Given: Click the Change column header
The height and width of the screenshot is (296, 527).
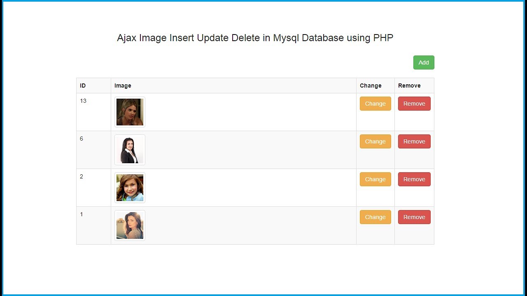Looking at the screenshot, I should point(371,86).
